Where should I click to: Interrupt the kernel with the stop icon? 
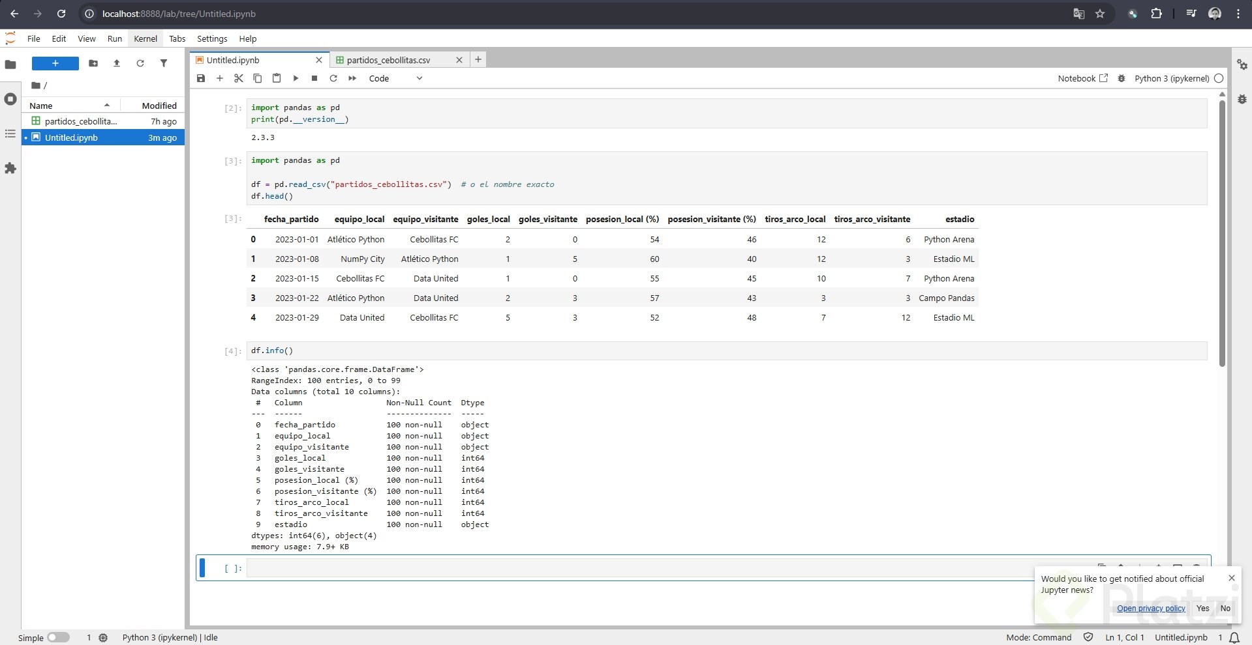(314, 78)
